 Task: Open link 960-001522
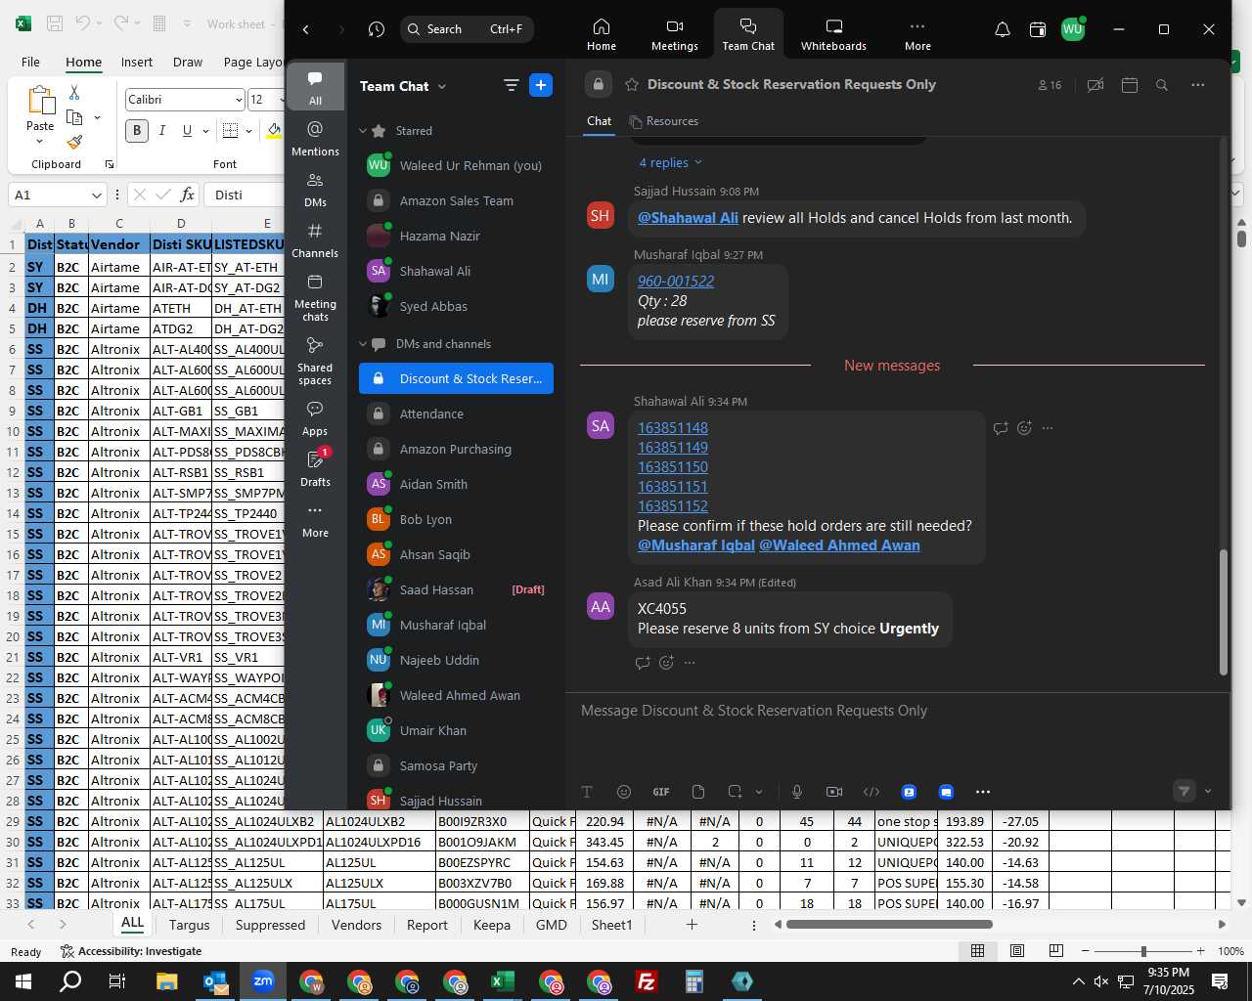(x=676, y=281)
